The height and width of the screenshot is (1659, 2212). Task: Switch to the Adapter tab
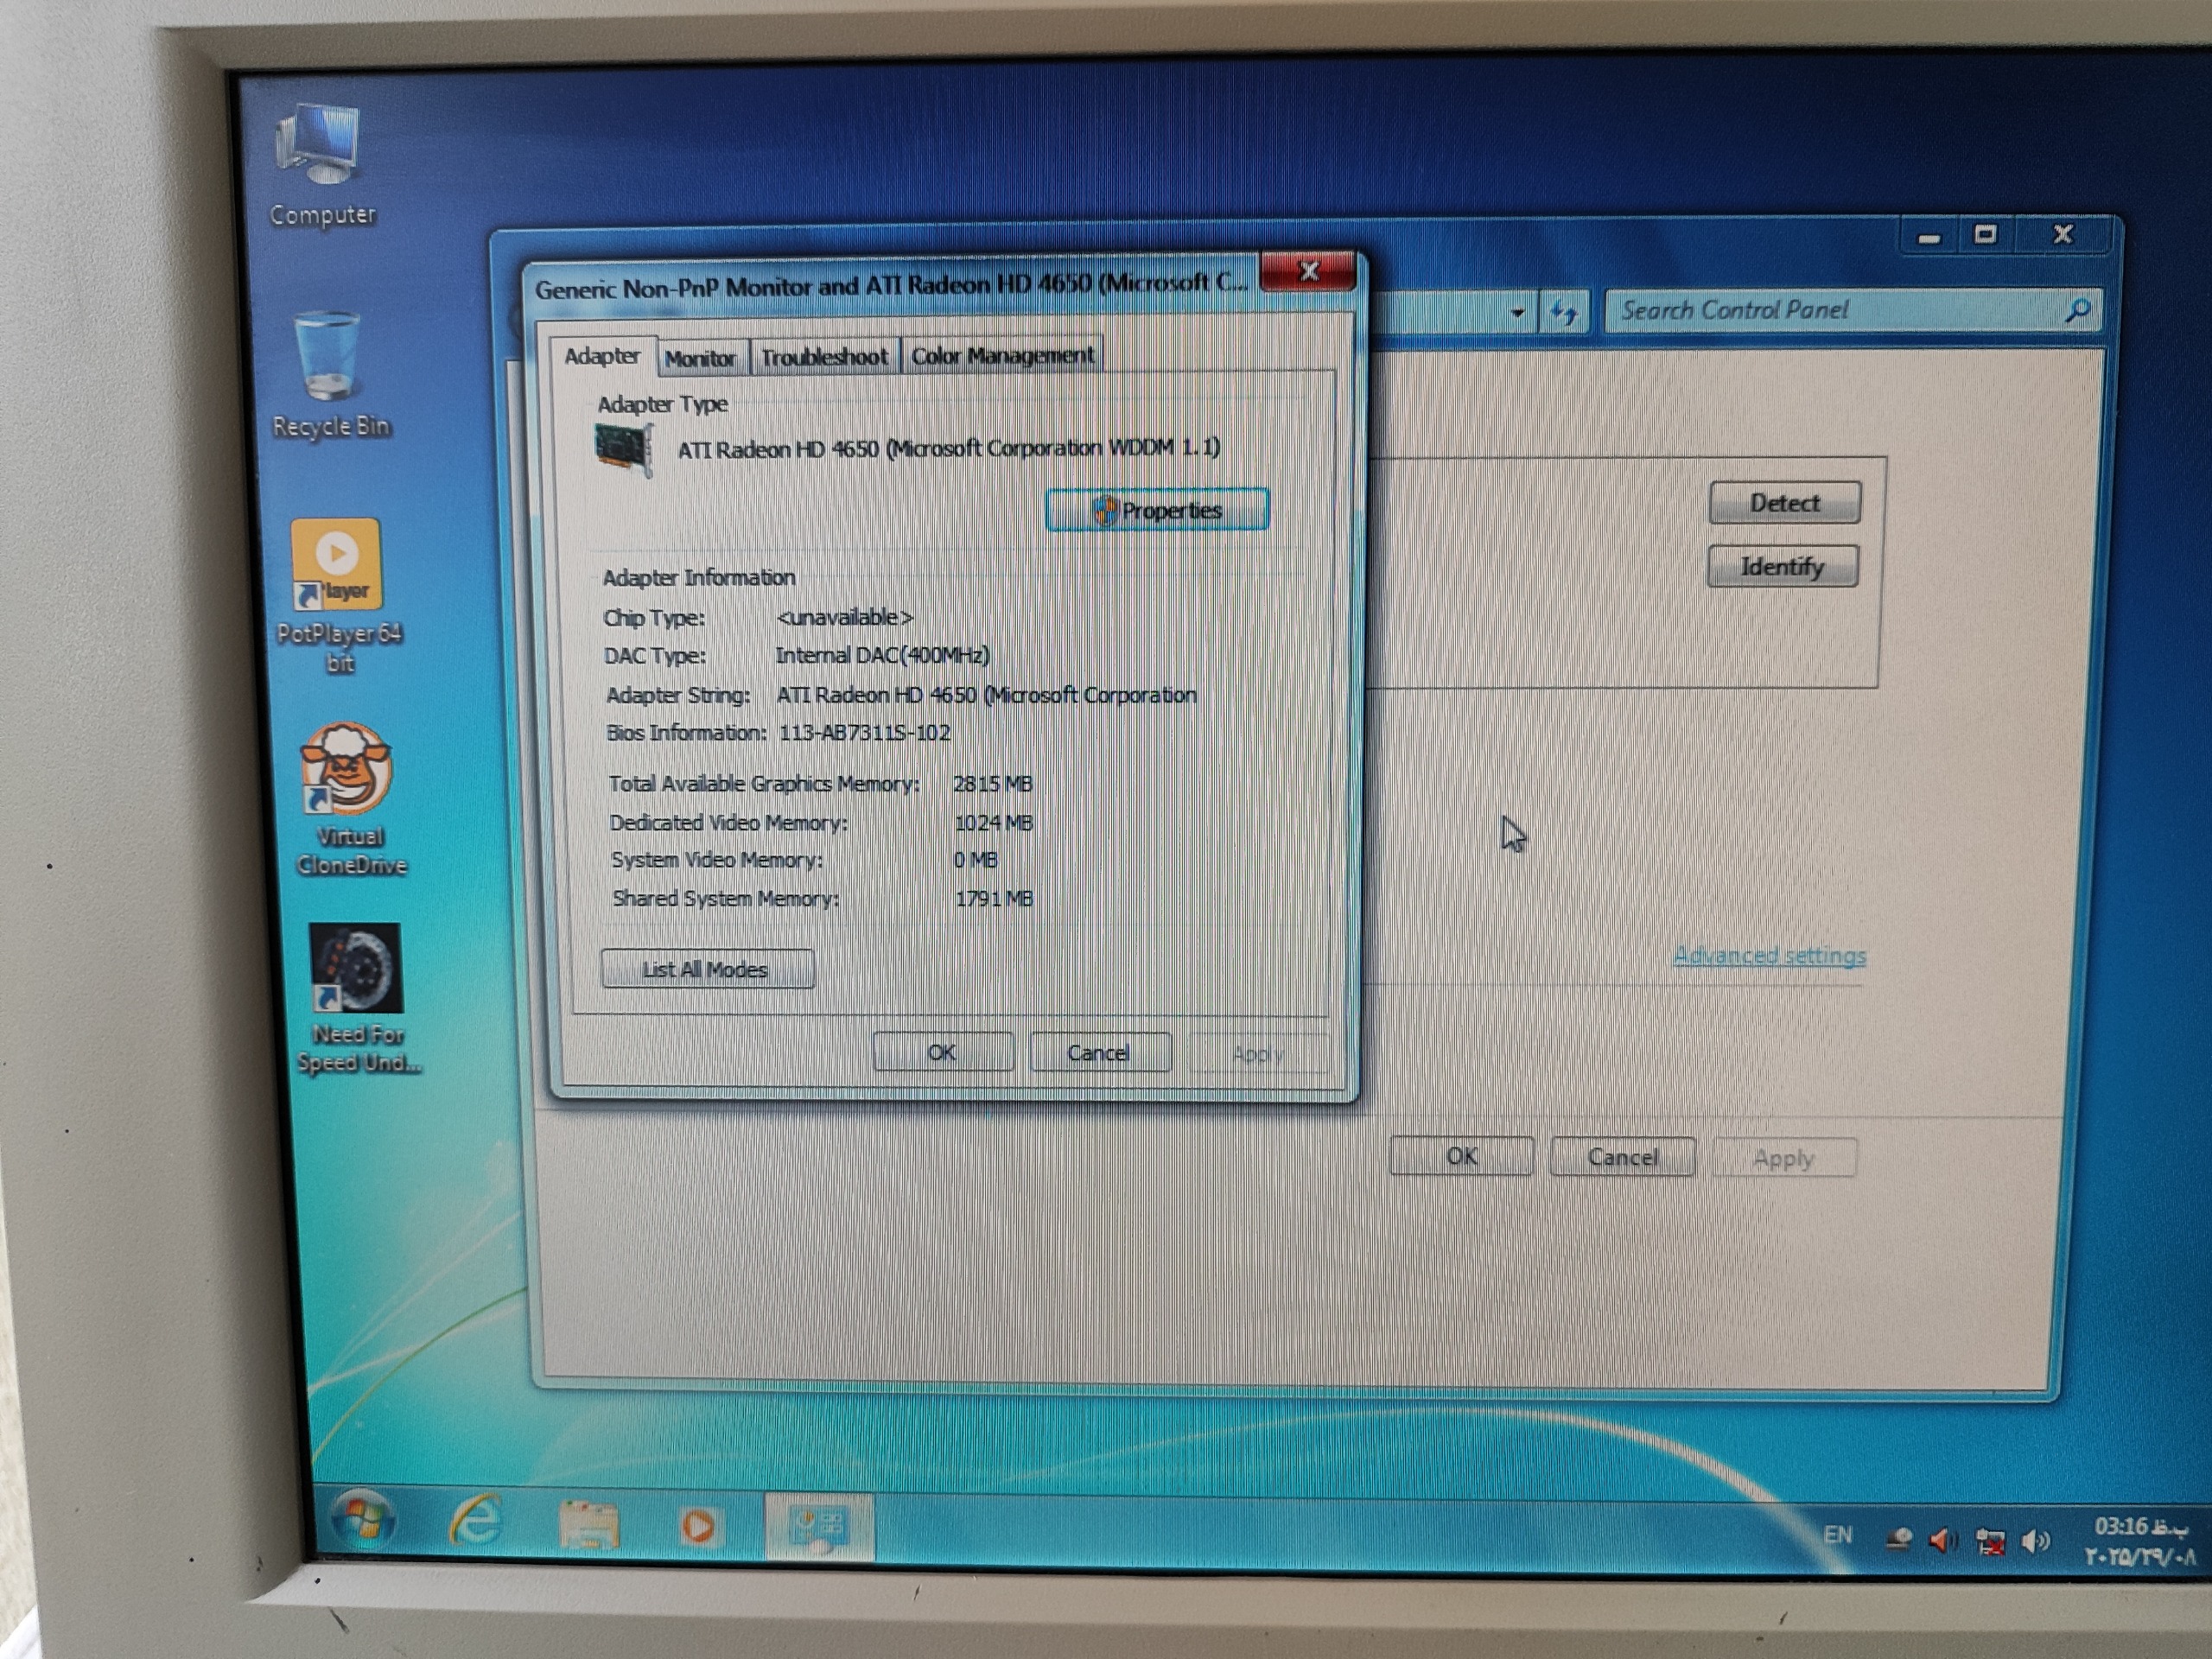pos(602,356)
